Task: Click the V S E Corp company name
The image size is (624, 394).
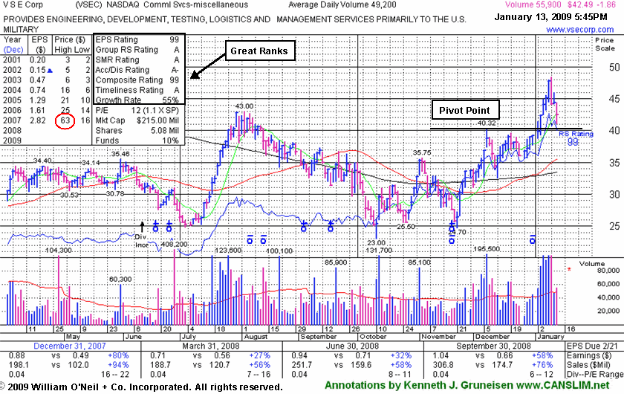Action: point(23,4)
